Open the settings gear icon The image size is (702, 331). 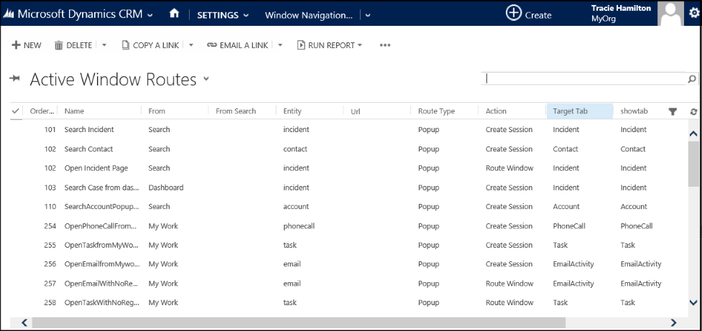tap(693, 14)
